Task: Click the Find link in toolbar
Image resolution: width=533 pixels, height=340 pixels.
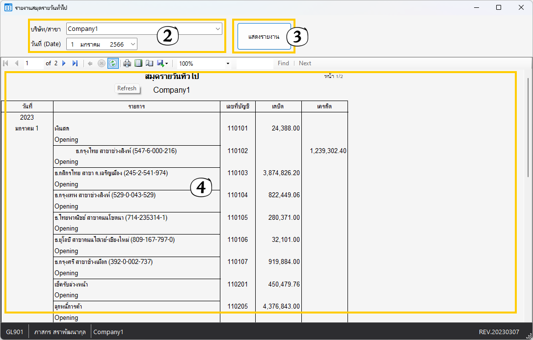Action: click(x=283, y=63)
